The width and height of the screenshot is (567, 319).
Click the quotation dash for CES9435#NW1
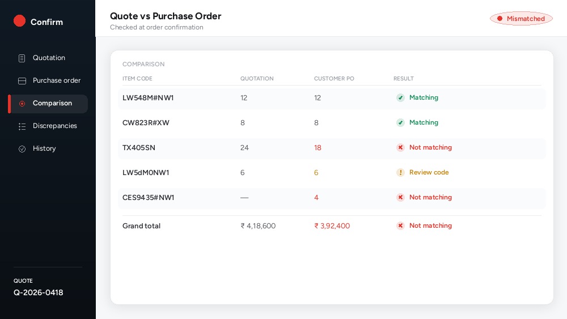pyautogui.click(x=244, y=198)
